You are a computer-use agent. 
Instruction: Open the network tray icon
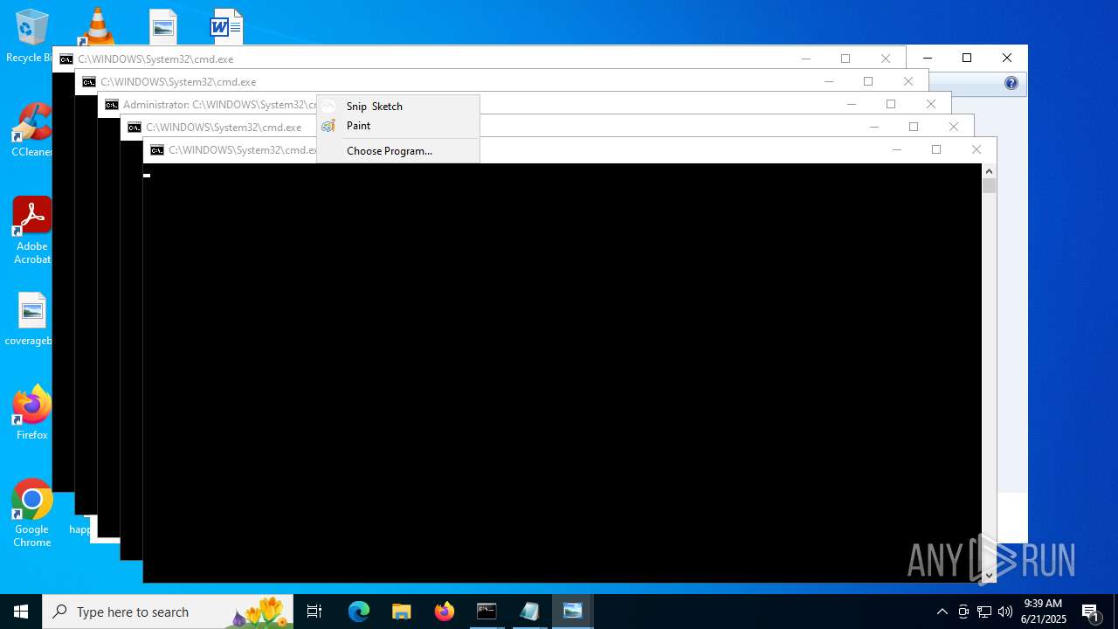pos(984,612)
